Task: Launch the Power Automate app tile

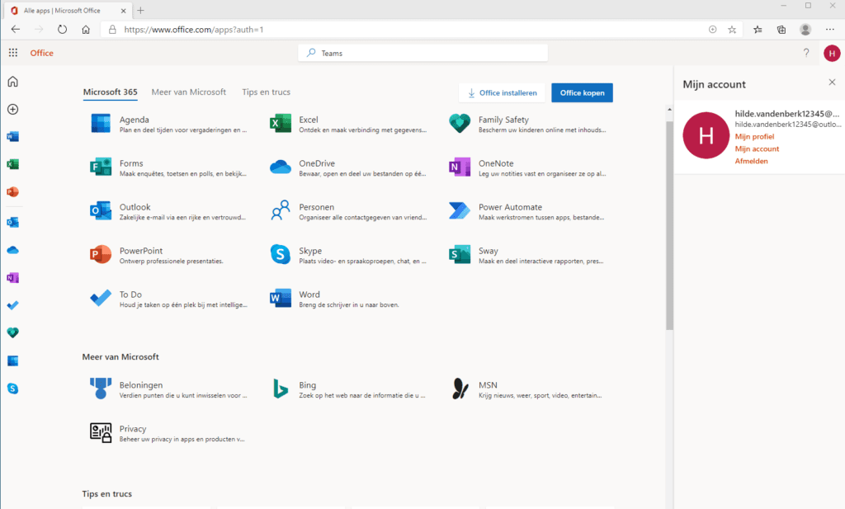Action: pyautogui.click(x=527, y=211)
